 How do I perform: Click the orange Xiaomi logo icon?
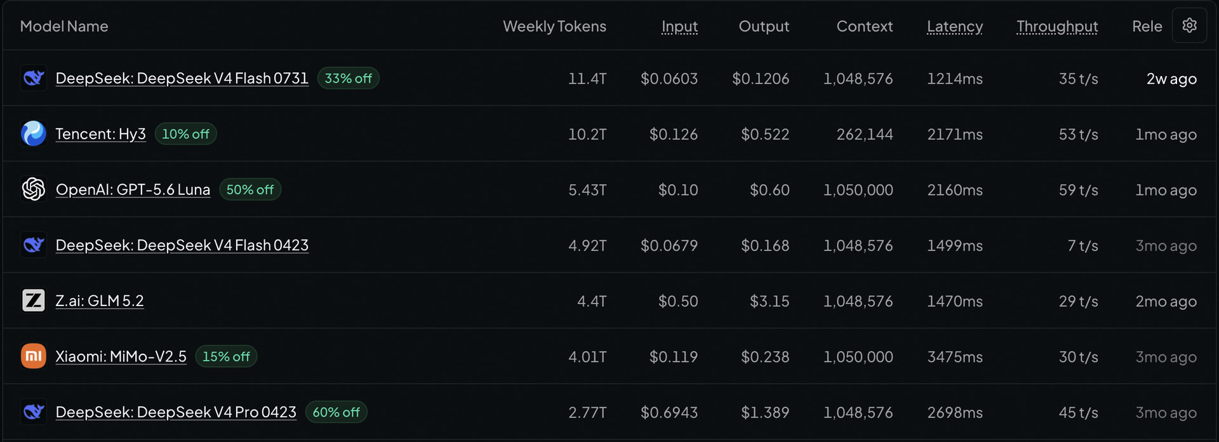pos(34,356)
